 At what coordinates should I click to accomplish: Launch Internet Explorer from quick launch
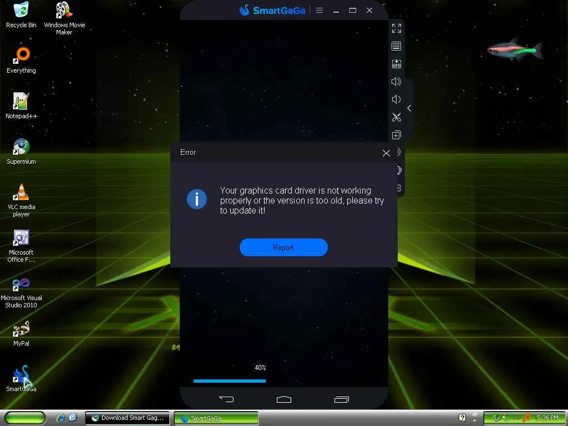[61, 418]
